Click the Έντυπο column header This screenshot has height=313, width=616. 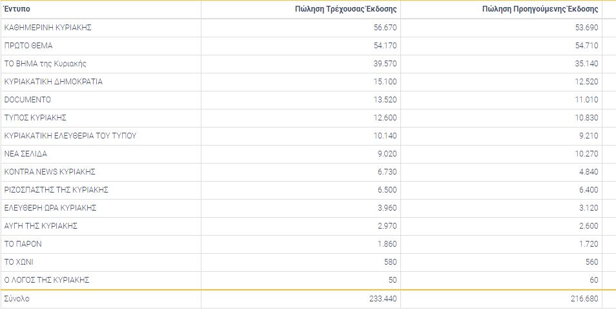(17, 10)
